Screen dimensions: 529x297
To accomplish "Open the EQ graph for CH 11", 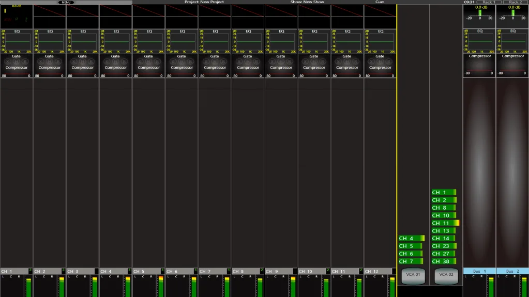I will [x=347, y=41].
